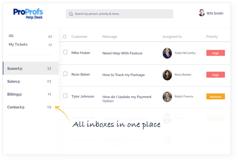
Task: Open How do I Update my Payment message
Action: (x=127, y=99)
